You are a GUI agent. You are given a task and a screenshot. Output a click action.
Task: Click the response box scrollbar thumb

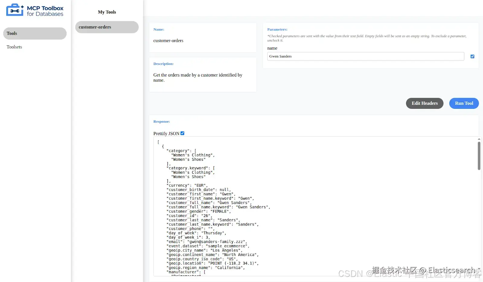(479, 156)
